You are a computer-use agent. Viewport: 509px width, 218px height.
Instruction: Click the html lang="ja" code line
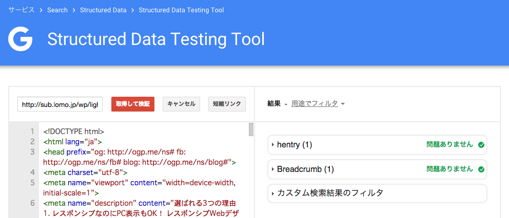(x=73, y=142)
